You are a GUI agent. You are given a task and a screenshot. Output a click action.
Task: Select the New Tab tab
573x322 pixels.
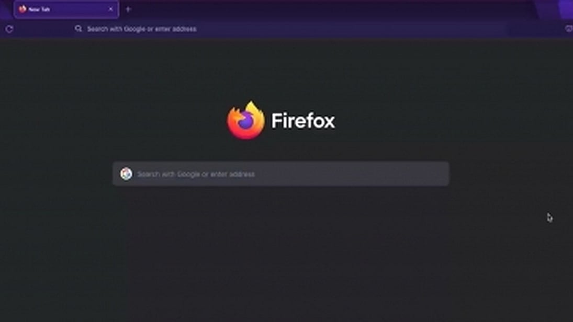point(66,9)
